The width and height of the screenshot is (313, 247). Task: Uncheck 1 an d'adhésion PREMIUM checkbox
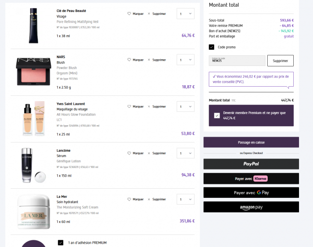point(61,243)
